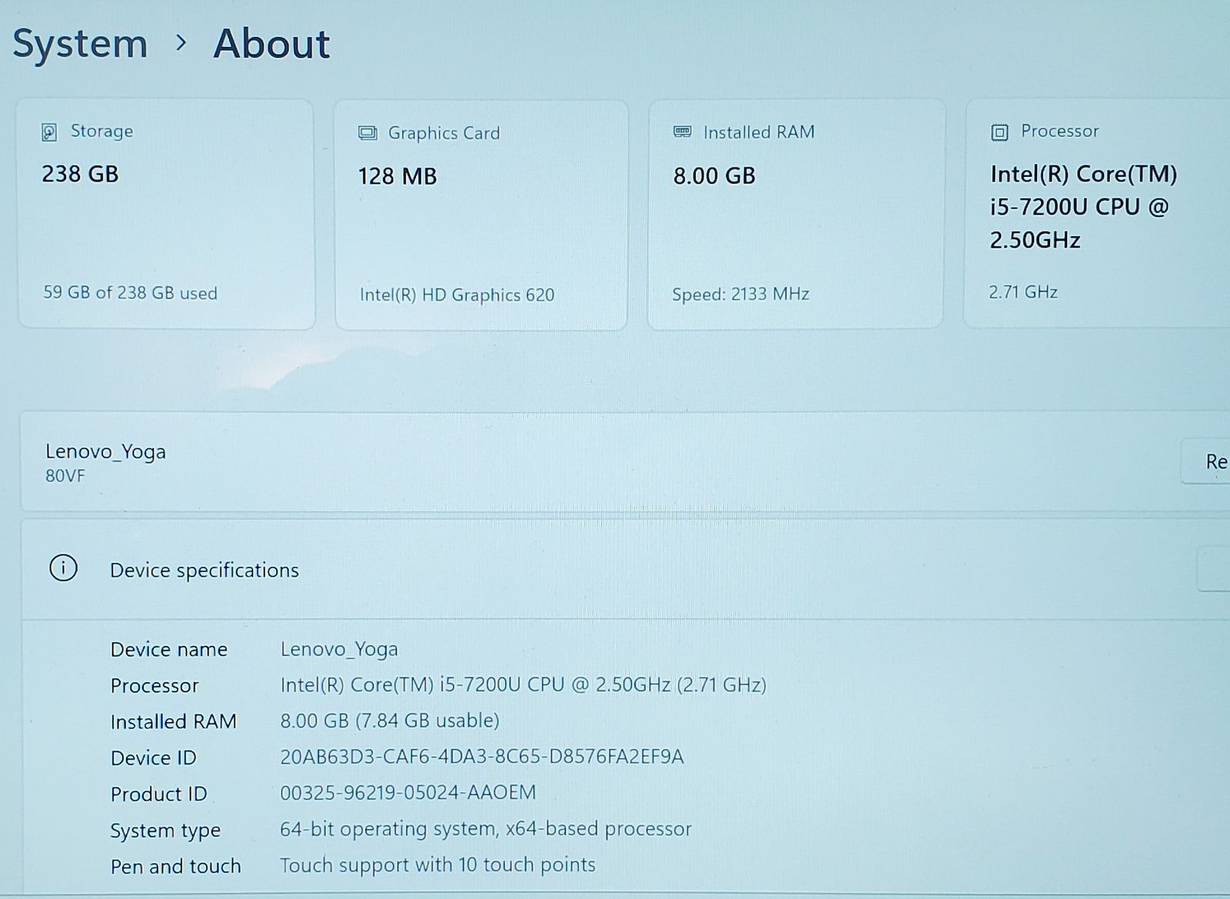Click the breadcrumb chevron separator
This screenshot has width=1230, height=899.
click(181, 44)
